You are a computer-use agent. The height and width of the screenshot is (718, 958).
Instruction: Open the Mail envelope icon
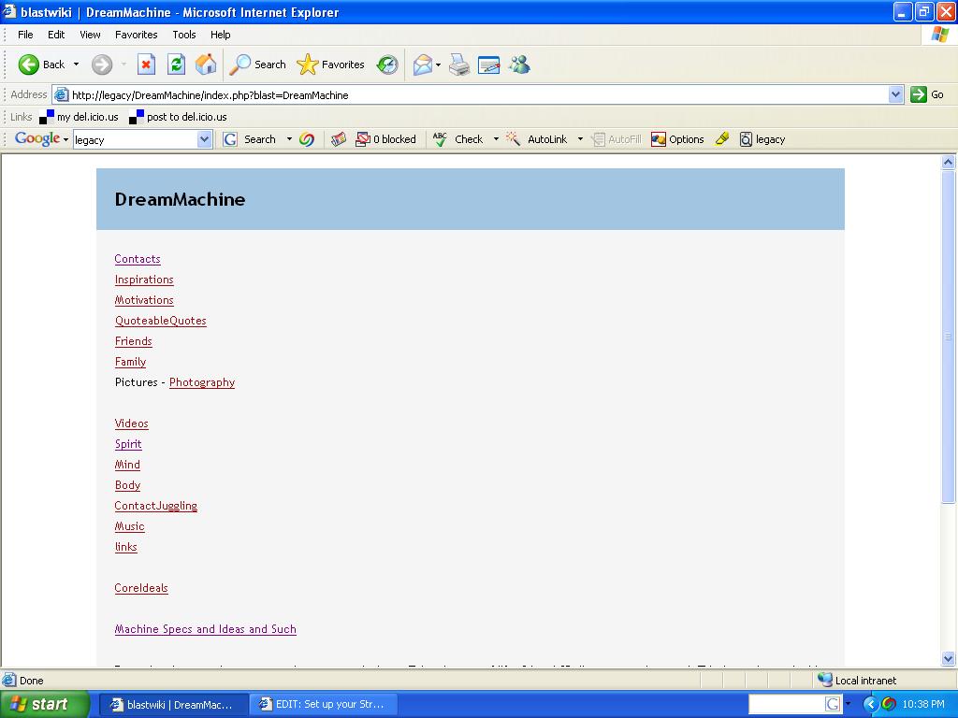[x=423, y=65]
